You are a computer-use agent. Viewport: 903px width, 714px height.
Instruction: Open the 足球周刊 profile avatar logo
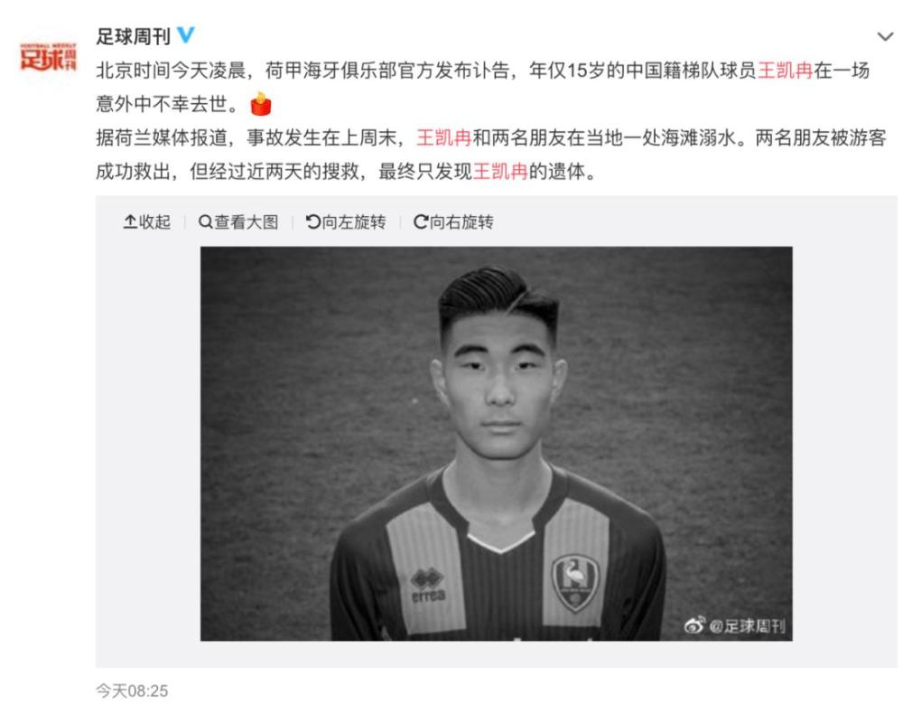pyautogui.click(x=49, y=57)
